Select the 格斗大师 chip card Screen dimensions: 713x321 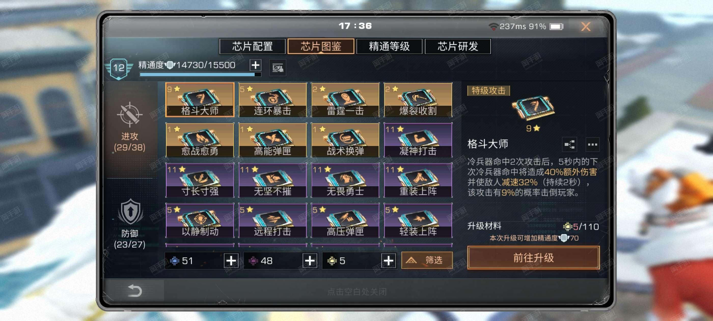tap(200, 100)
